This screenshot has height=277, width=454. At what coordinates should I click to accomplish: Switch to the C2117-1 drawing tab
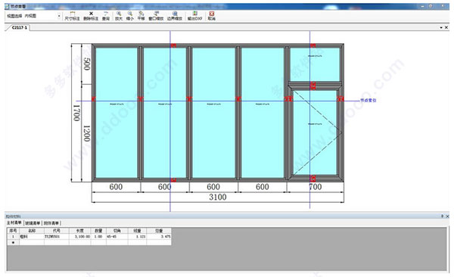pos(19,27)
